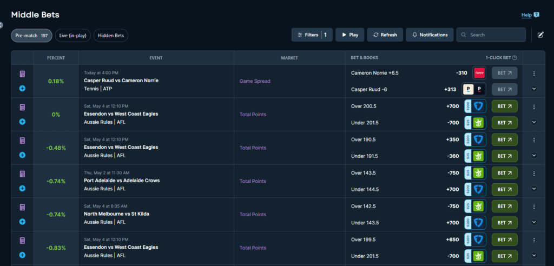This screenshot has width=554, height=266.
Task: Expand the Casper Ruud vs Cameron Norrie row
Action: click(534, 89)
